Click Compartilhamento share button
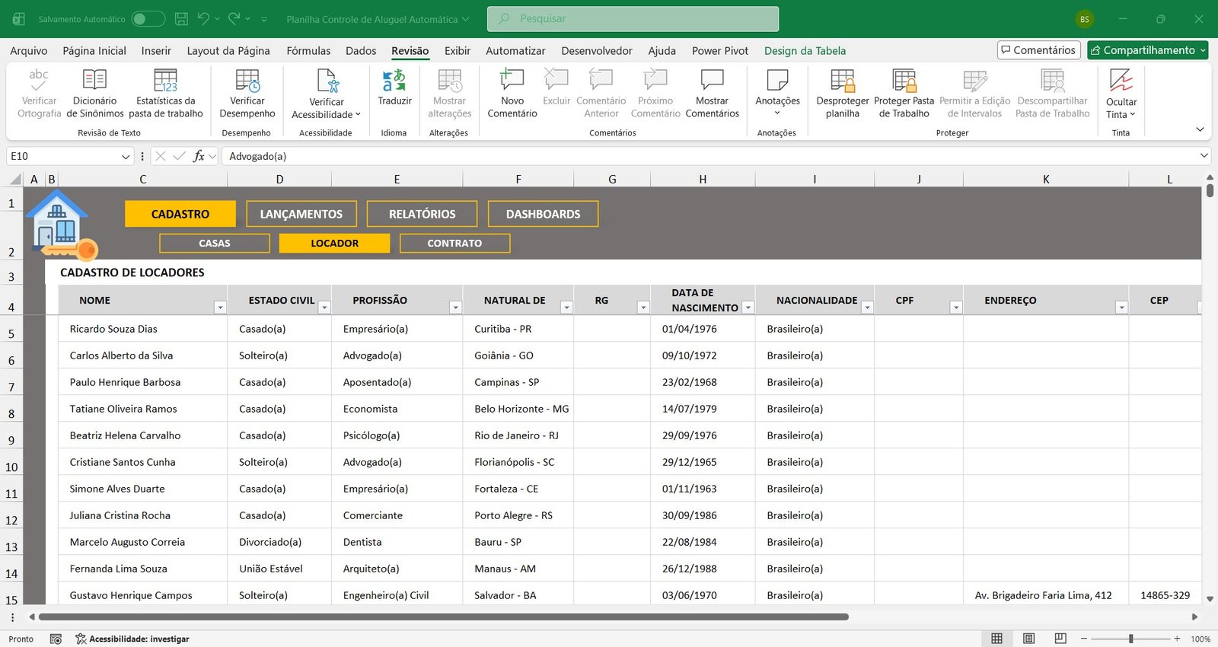This screenshot has width=1218, height=647. coord(1148,50)
